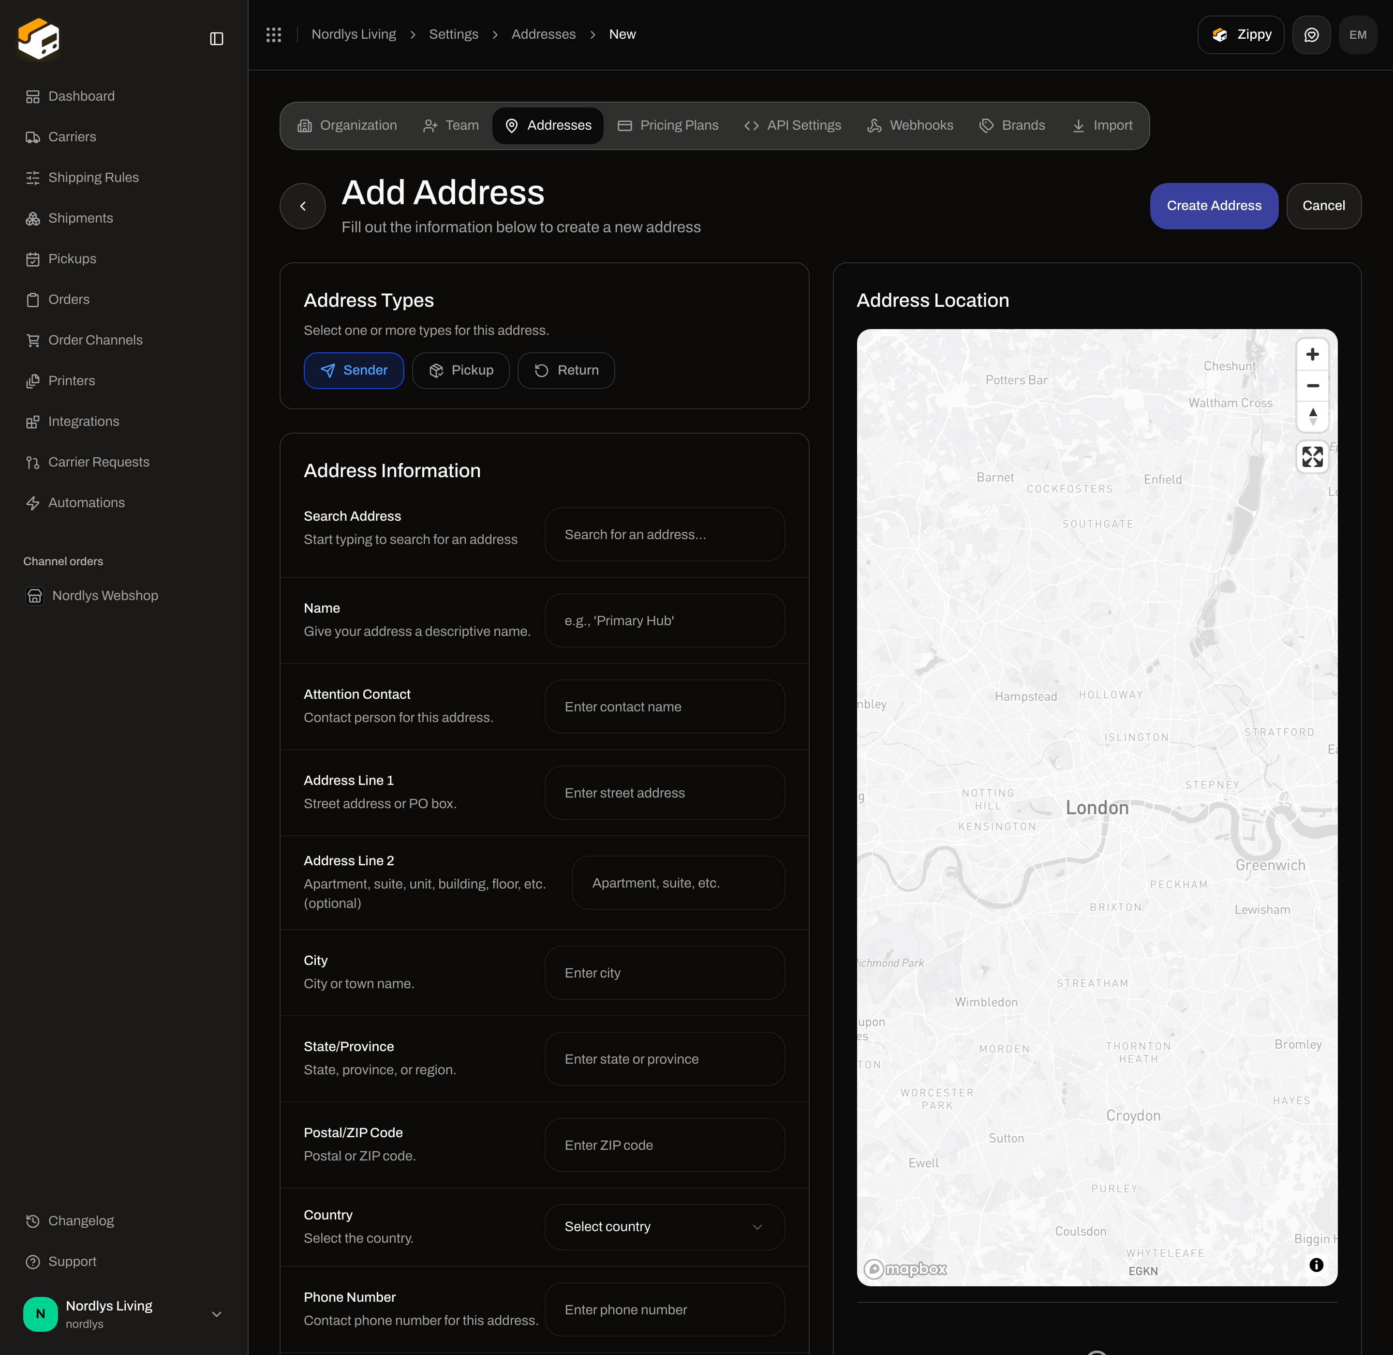This screenshot has height=1355, width=1393.
Task: Switch to the Webhooks tab
Action: coord(910,126)
